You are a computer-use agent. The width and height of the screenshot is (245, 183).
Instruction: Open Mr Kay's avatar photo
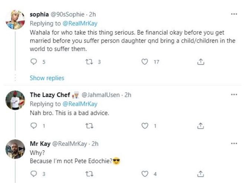coord(15,150)
